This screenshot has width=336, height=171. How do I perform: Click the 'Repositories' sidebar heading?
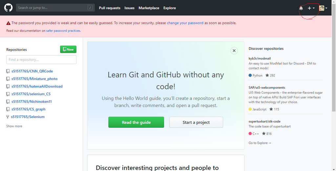point(16,49)
